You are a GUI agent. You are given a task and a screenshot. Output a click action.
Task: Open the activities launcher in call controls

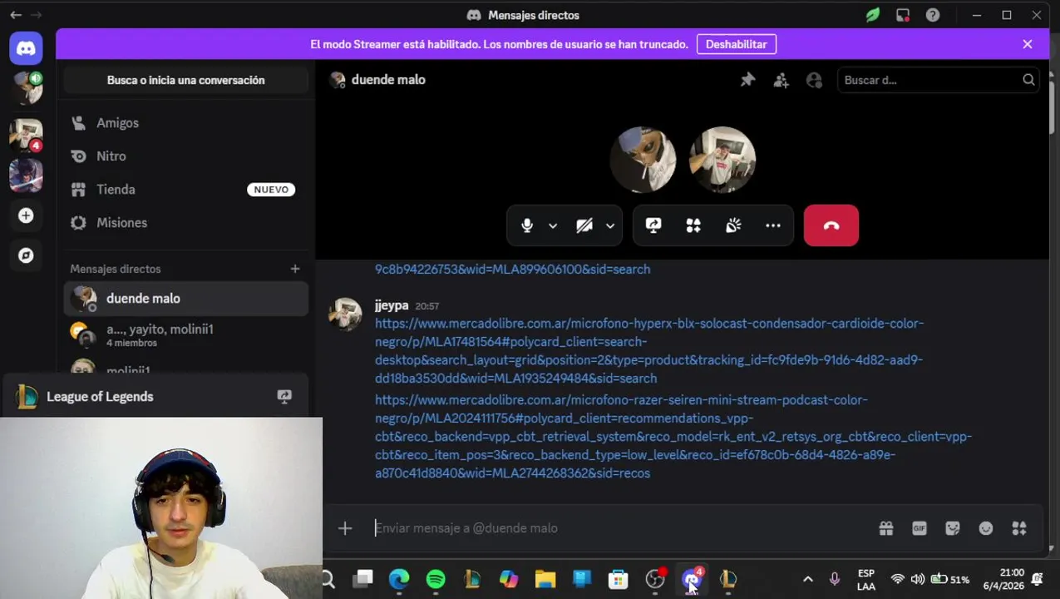tap(693, 225)
